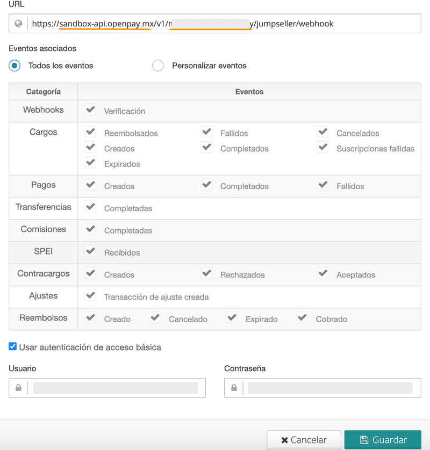Click the lock icon in Usuario field
The image size is (430, 450).
pyautogui.click(x=18, y=388)
